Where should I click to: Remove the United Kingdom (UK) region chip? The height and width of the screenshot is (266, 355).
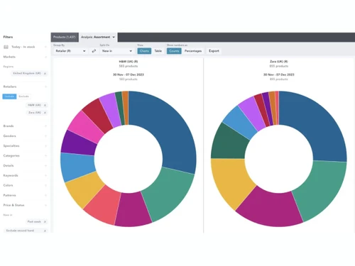coord(45,74)
